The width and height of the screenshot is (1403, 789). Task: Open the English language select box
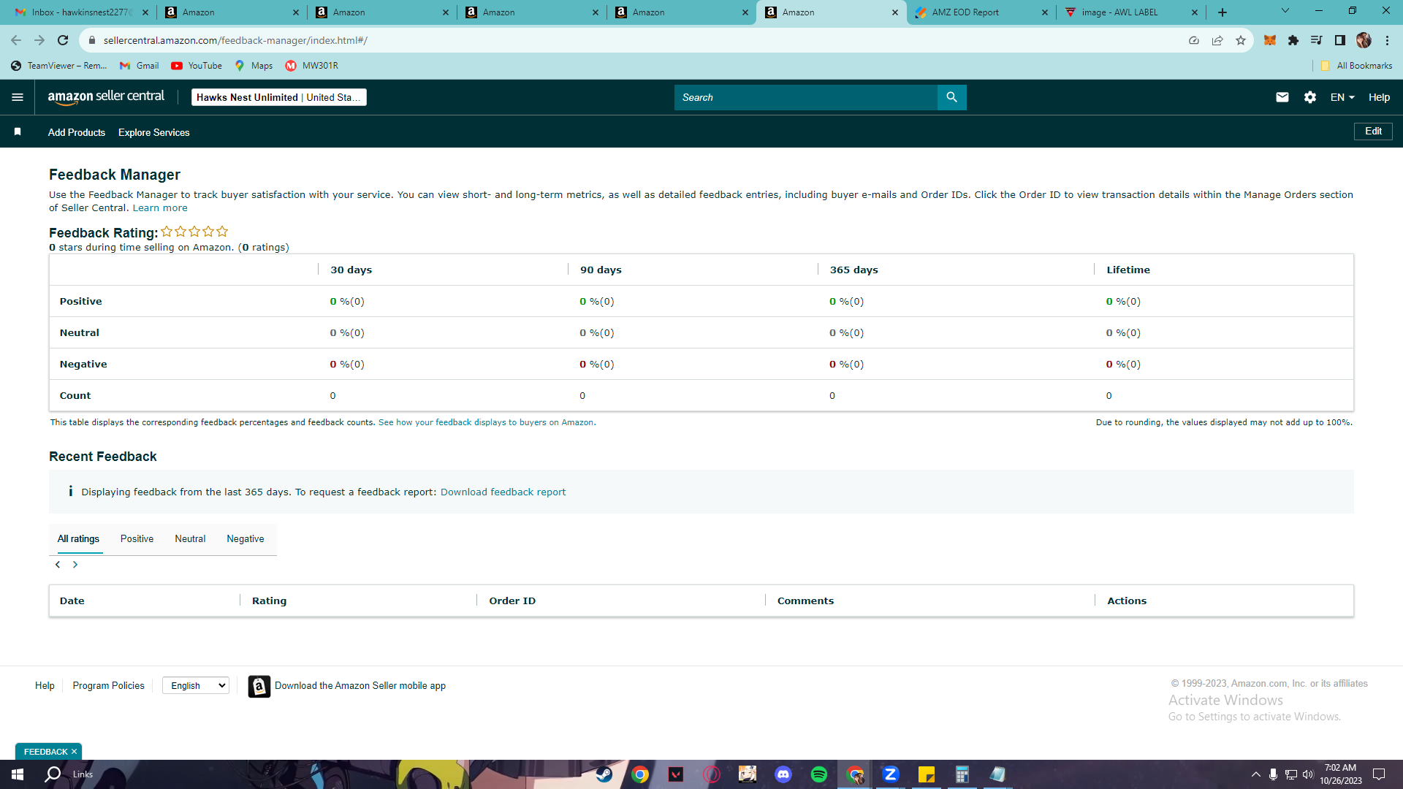click(x=196, y=686)
